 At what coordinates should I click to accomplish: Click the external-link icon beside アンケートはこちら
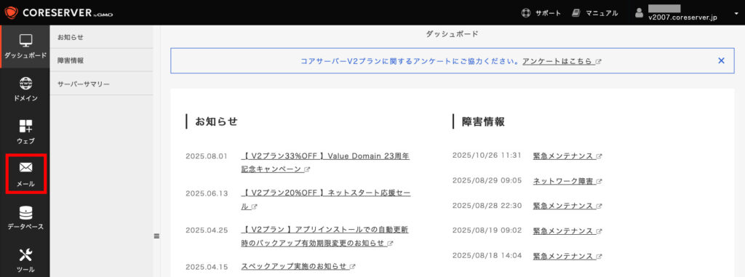[598, 62]
